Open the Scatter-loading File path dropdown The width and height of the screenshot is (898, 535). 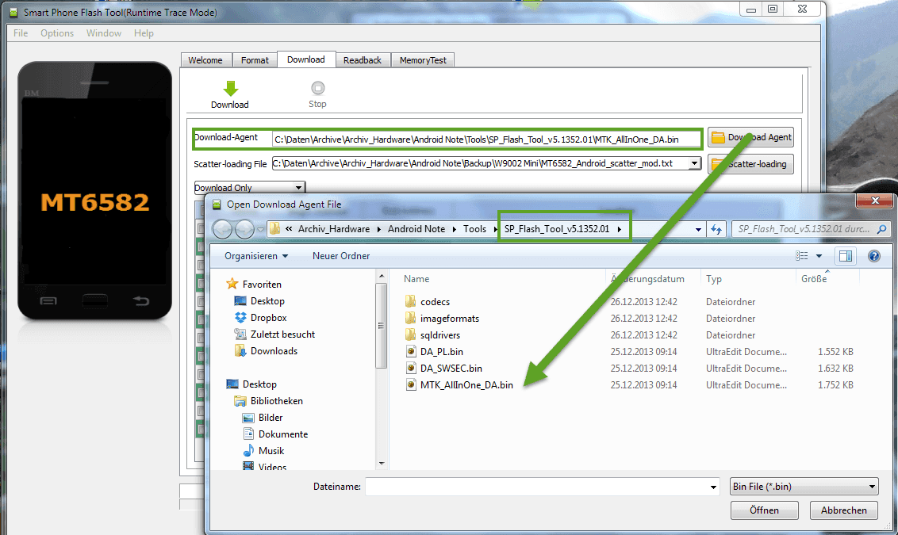pyautogui.click(x=695, y=163)
